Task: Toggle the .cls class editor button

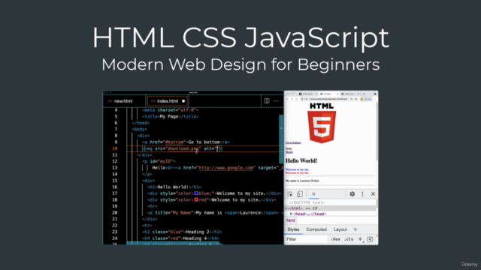Action: (349, 239)
